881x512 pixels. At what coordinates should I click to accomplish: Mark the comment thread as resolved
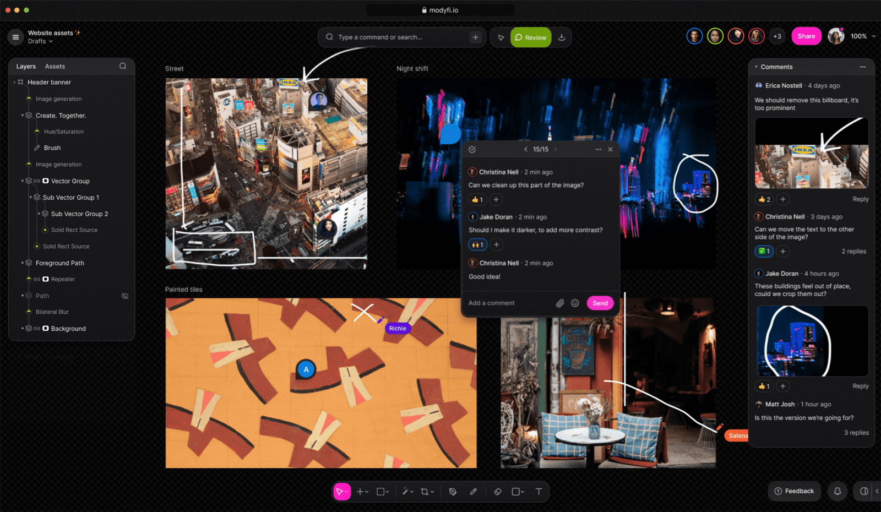tap(472, 150)
